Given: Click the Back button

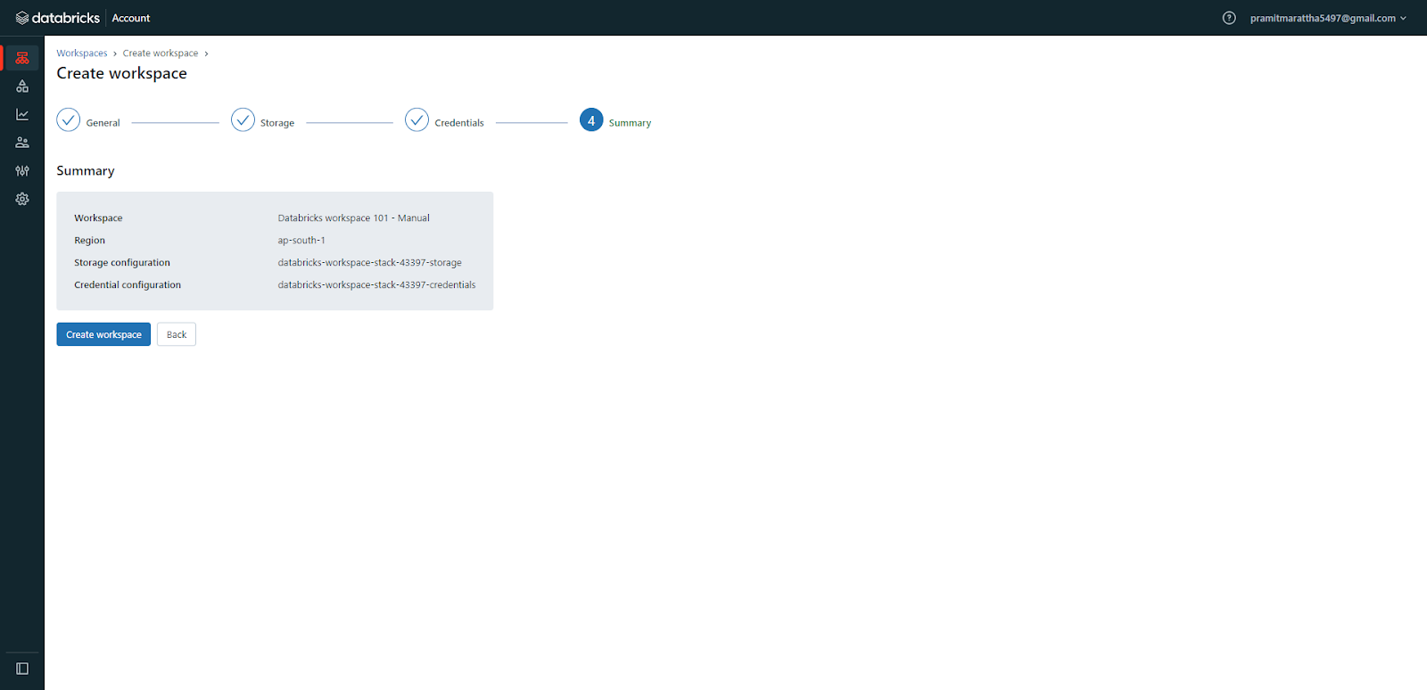Looking at the screenshot, I should pos(177,334).
